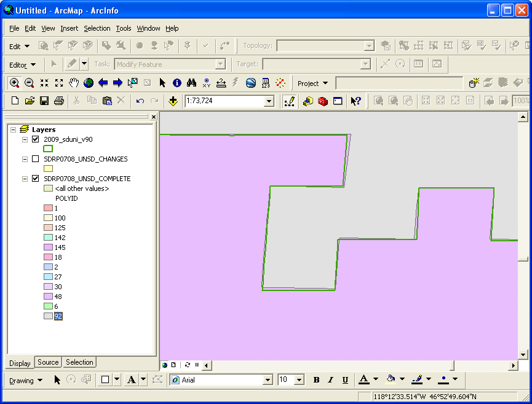Click the scroll down arrow of map

[523, 355]
